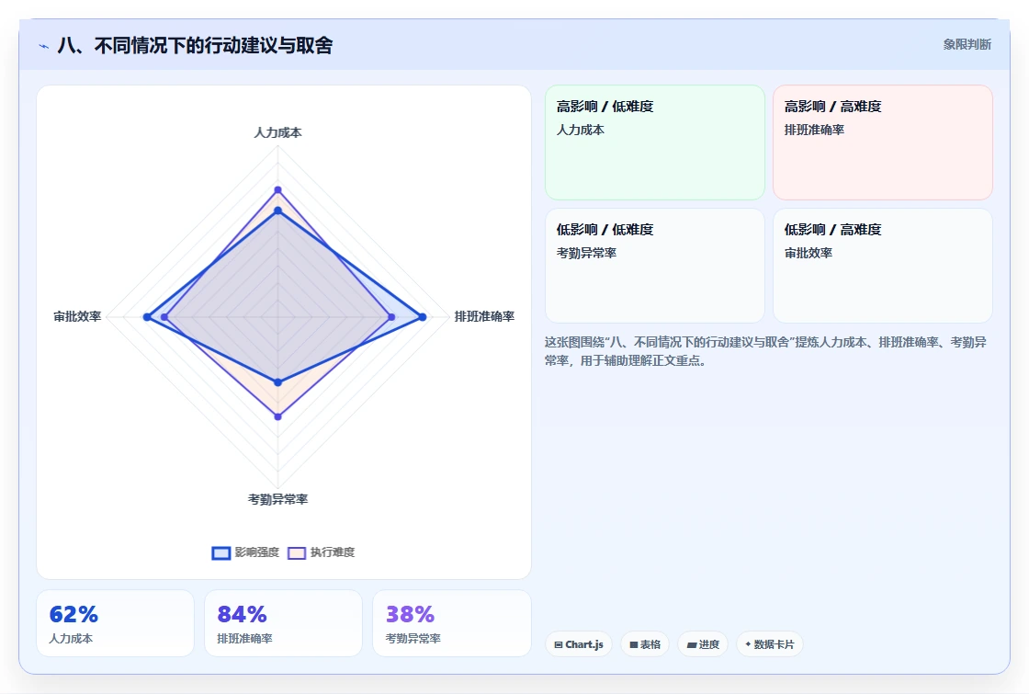
Task: Select the 进度 chip label
Action: tap(708, 644)
